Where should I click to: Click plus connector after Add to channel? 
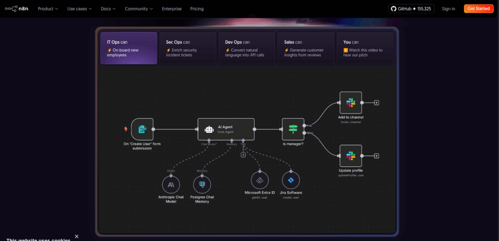[x=377, y=103]
